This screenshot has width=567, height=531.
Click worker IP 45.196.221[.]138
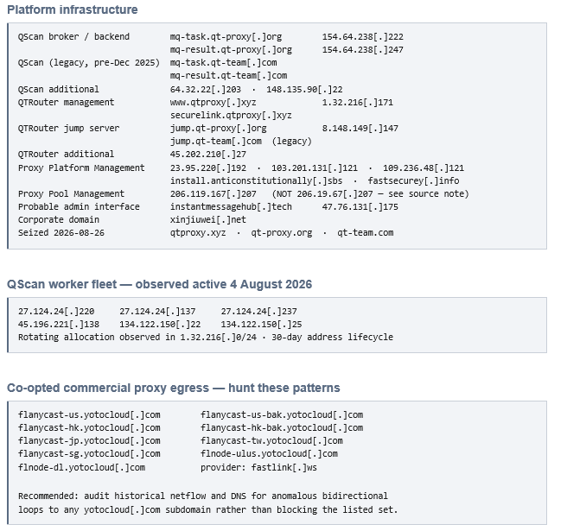click(59, 325)
